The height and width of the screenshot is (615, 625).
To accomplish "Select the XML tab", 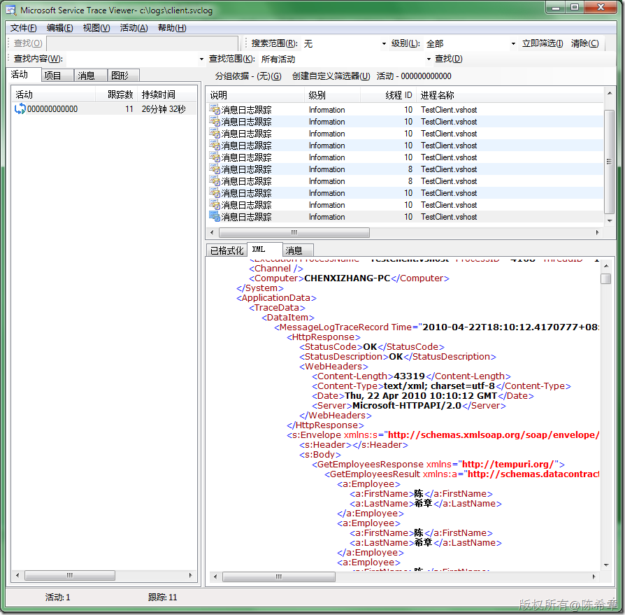I will point(265,249).
